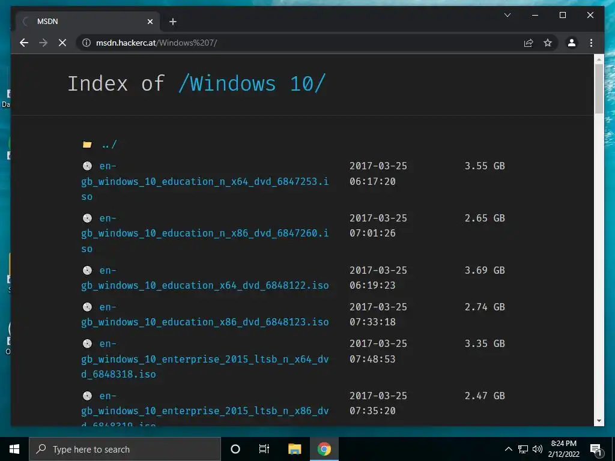Viewport: 615px width, 461px height.
Task: Click the Chrome icon on the taskbar
Action: coord(324,449)
